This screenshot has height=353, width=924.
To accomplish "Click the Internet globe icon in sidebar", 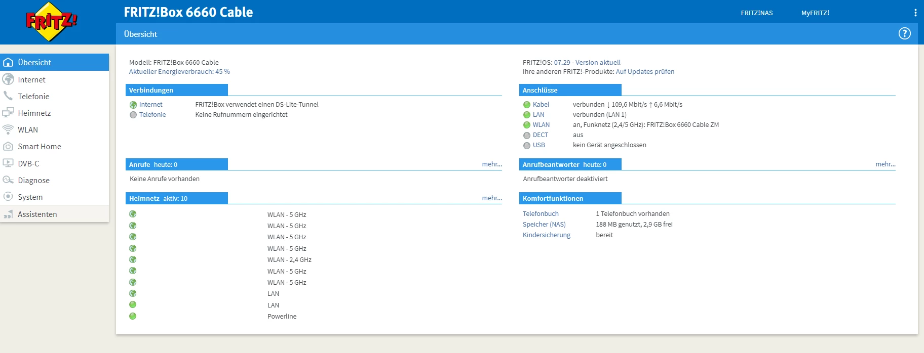I will click(x=8, y=79).
